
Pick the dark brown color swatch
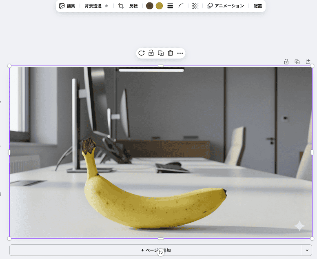click(150, 6)
